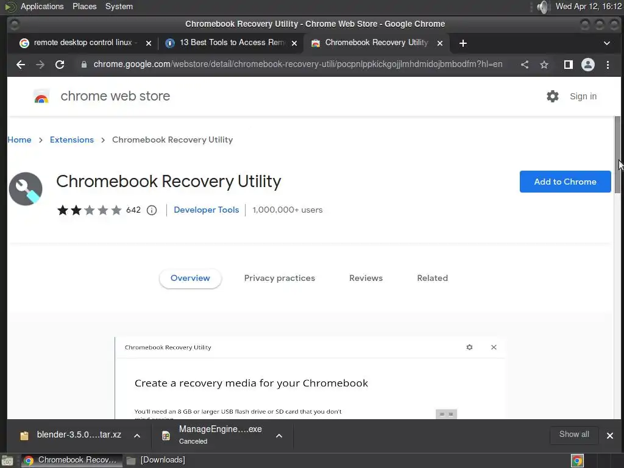The width and height of the screenshot is (624, 468).
Task: Close the remote desktop control linux tab
Action: click(149, 43)
